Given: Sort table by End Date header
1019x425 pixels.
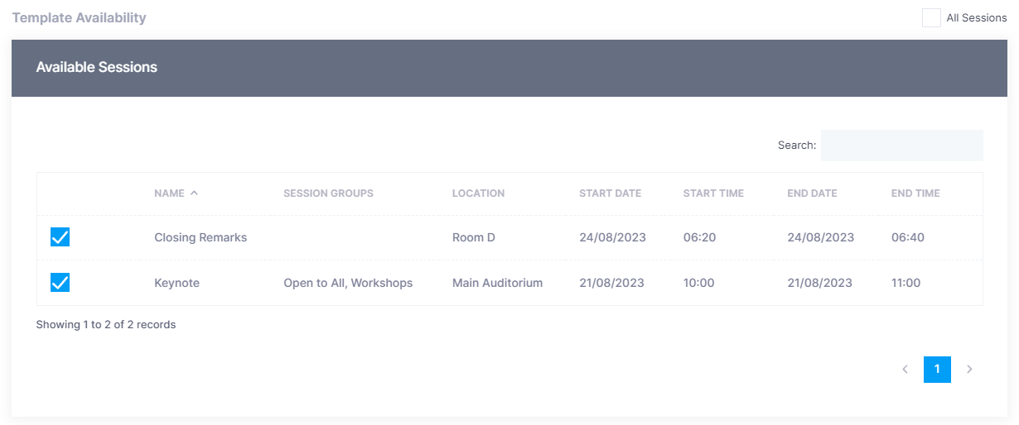Looking at the screenshot, I should click(812, 193).
